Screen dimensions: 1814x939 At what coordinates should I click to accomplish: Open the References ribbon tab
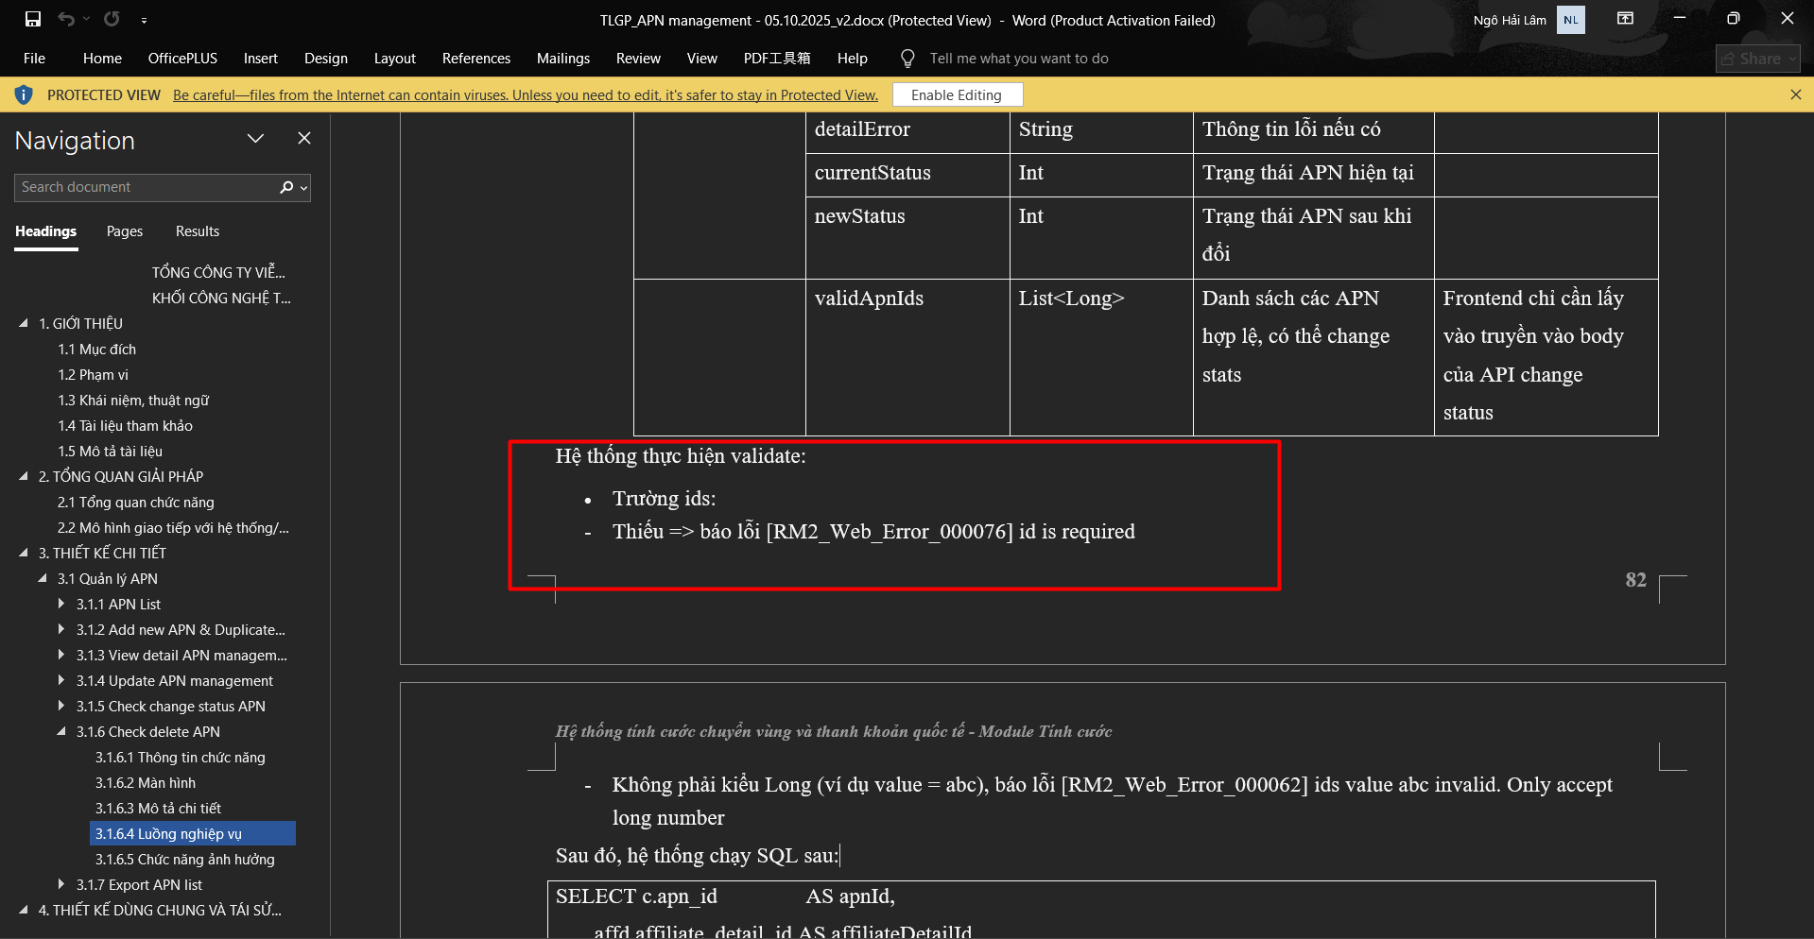tap(475, 59)
